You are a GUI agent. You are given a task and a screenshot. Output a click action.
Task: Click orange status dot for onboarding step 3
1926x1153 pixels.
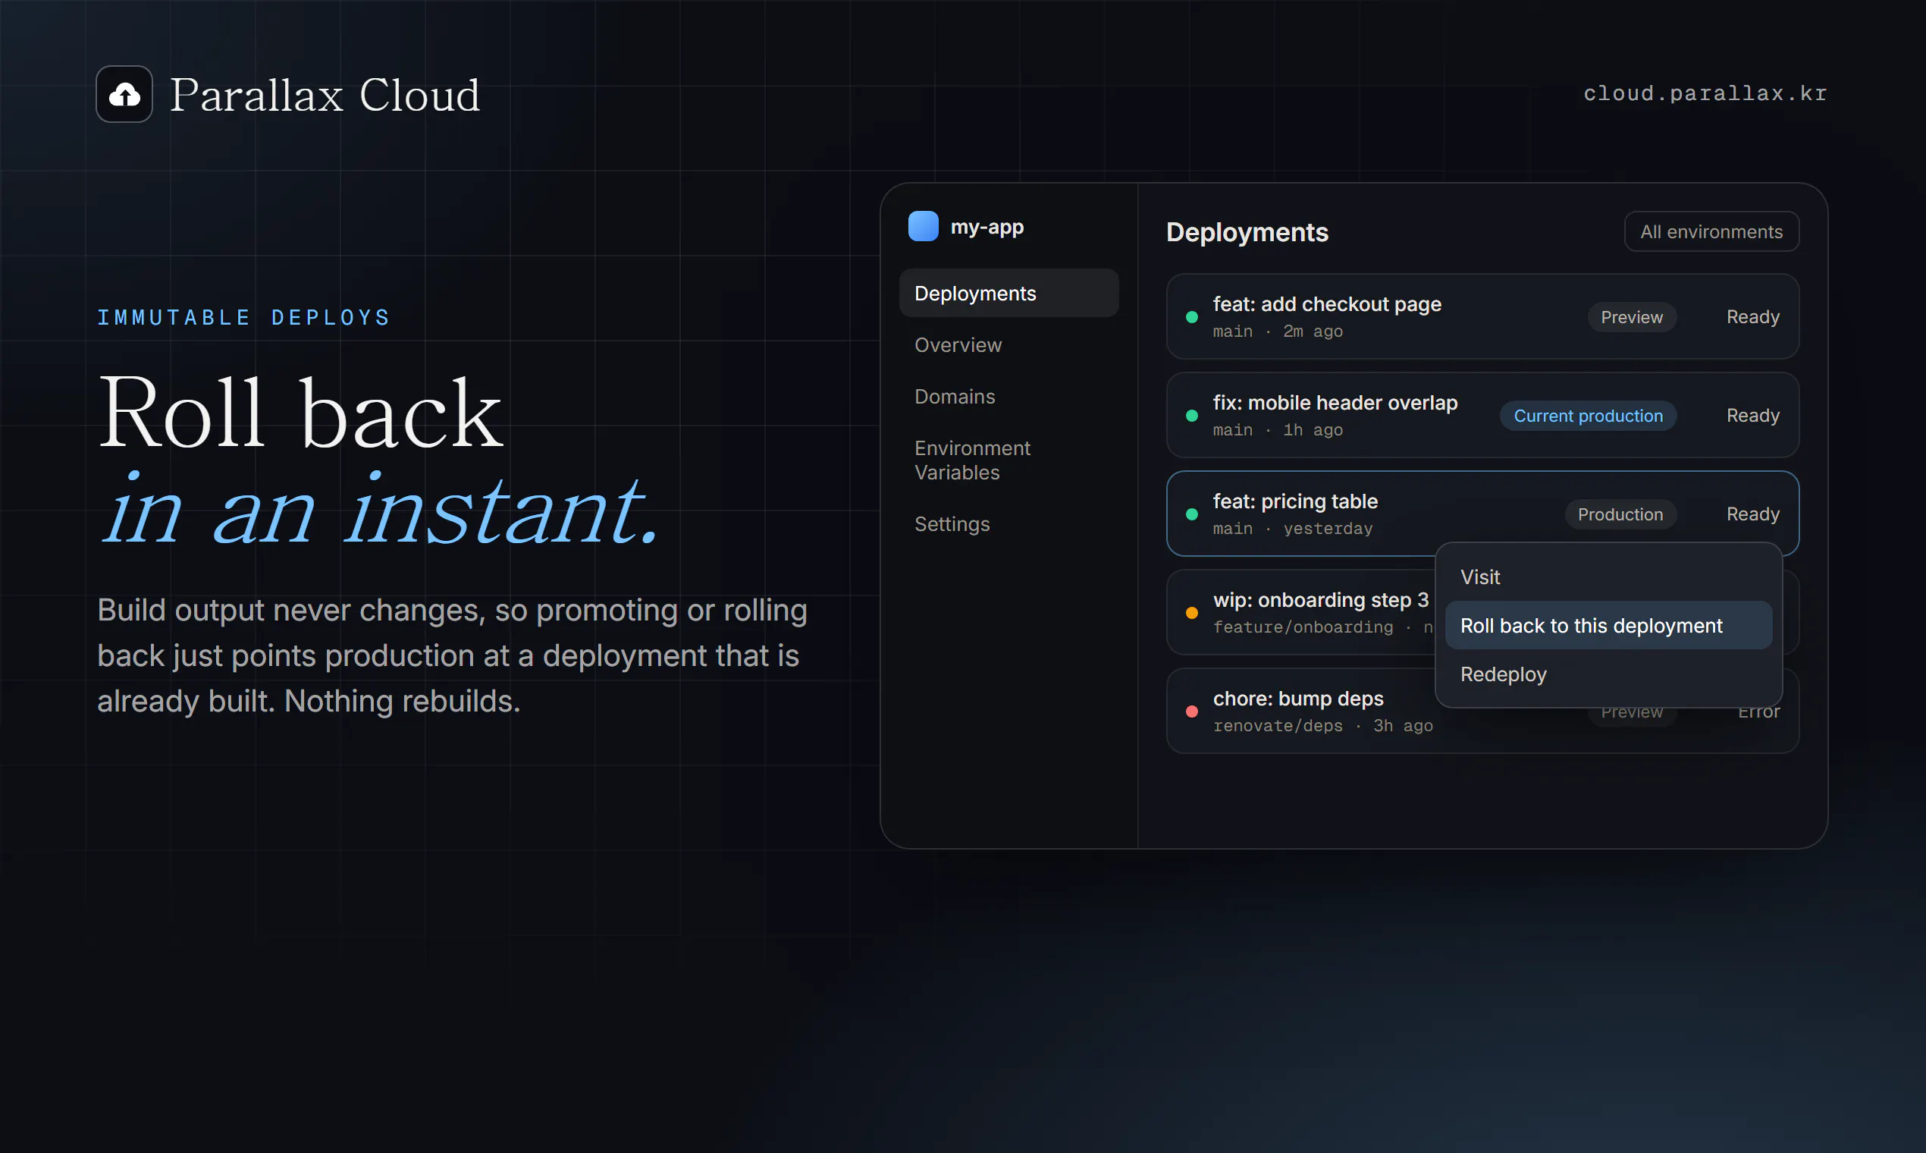[x=1191, y=613]
